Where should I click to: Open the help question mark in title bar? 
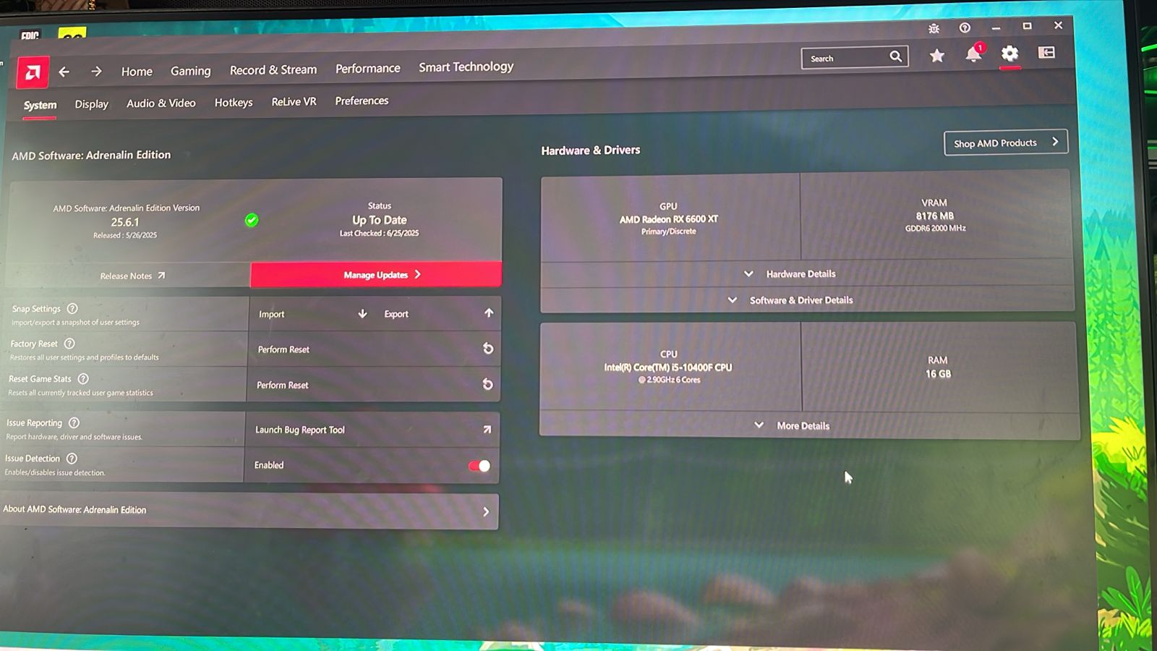(x=965, y=27)
